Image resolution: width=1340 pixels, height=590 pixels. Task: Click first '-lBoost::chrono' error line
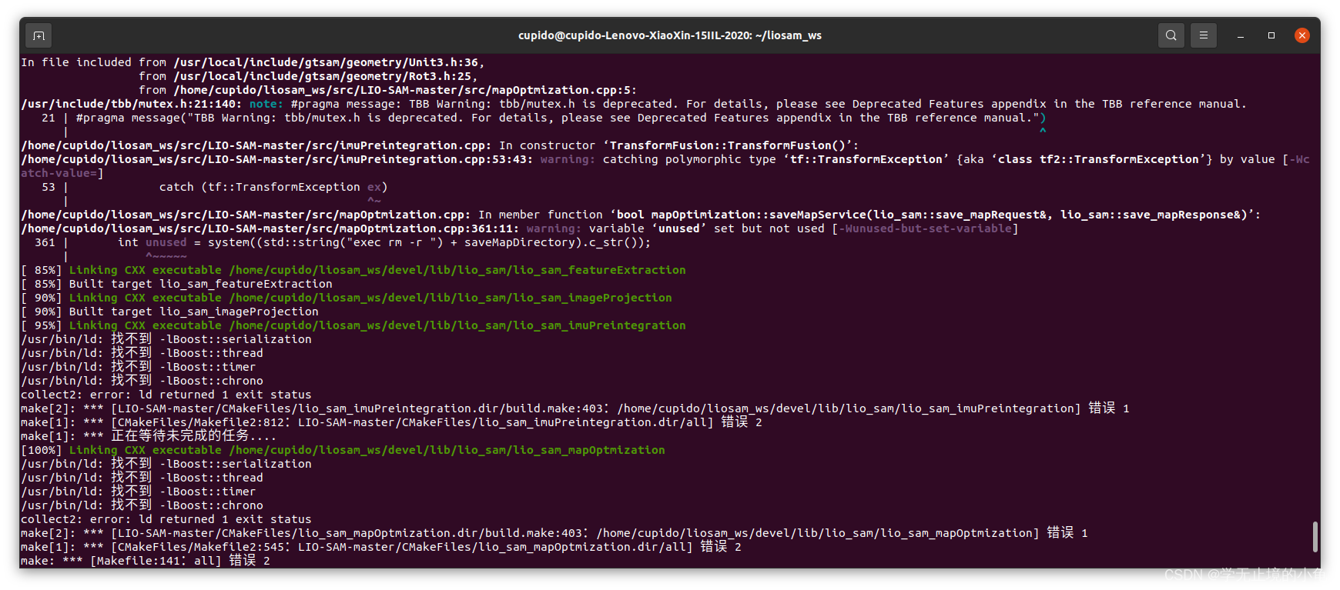tap(142, 381)
